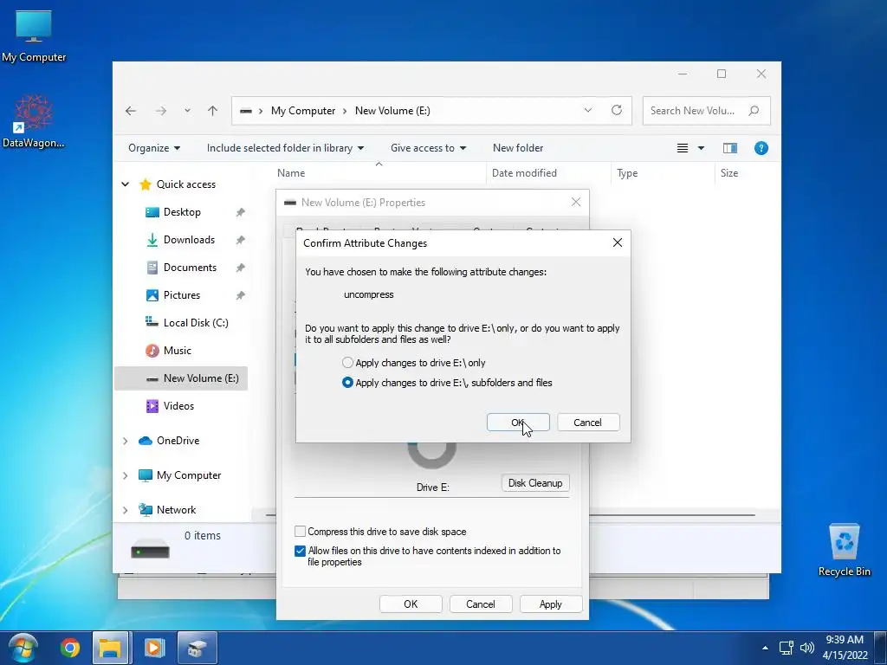Viewport: 887px width, 665px height.
Task: Expand My Computer tree node
Action: tap(126, 475)
